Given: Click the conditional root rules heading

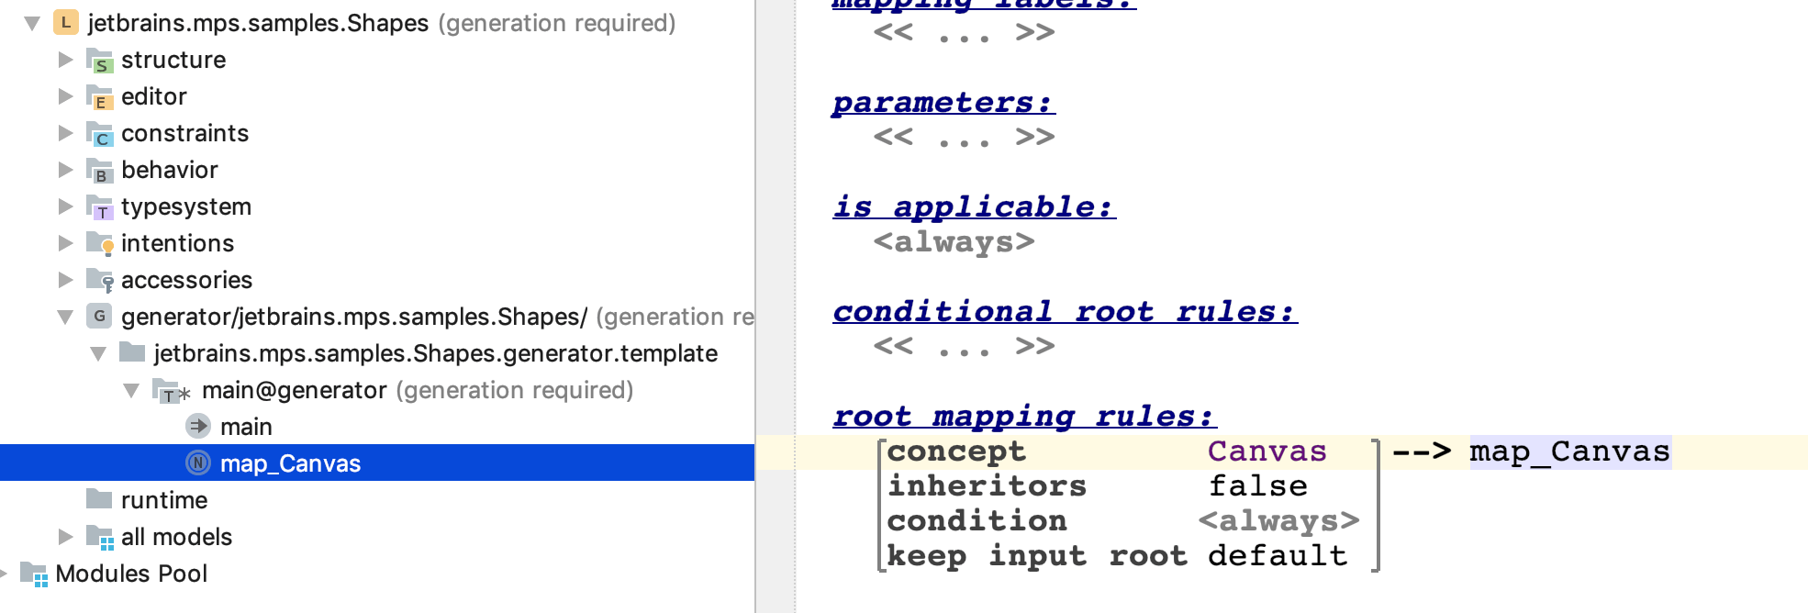Looking at the screenshot, I should [1065, 312].
